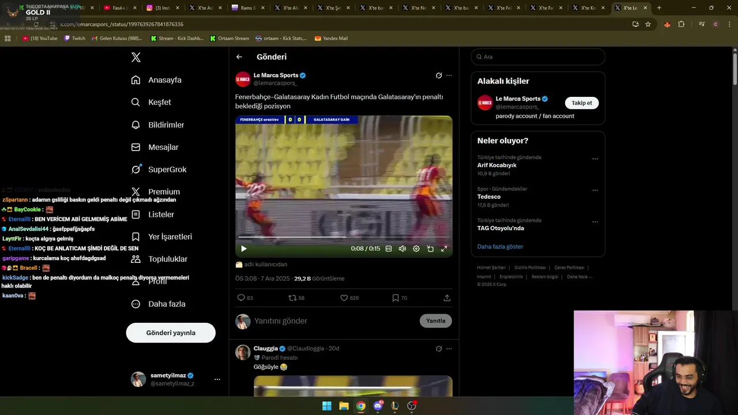This screenshot has height=415, width=738.
Task: Open more options on Le Marca post
Action: [449, 76]
